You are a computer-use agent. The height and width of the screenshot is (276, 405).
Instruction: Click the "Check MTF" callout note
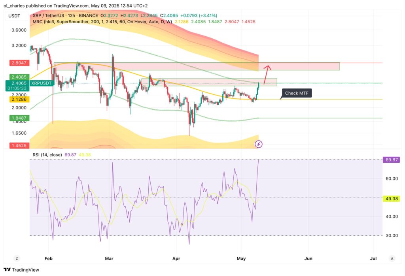pos(296,93)
